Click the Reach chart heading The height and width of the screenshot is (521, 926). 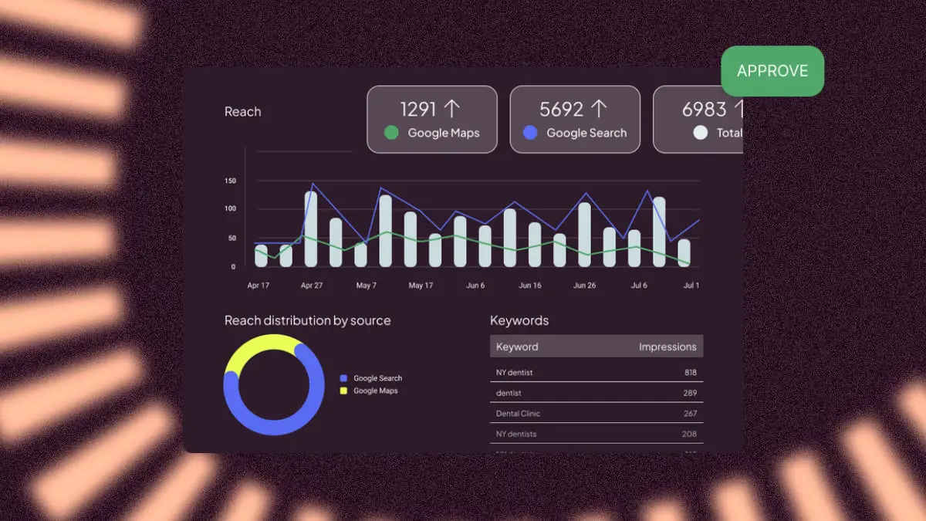pyautogui.click(x=242, y=112)
